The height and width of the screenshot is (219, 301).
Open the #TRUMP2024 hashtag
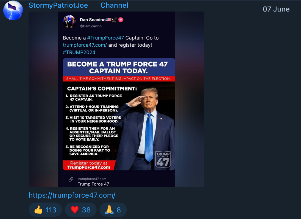[x=79, y=52]
